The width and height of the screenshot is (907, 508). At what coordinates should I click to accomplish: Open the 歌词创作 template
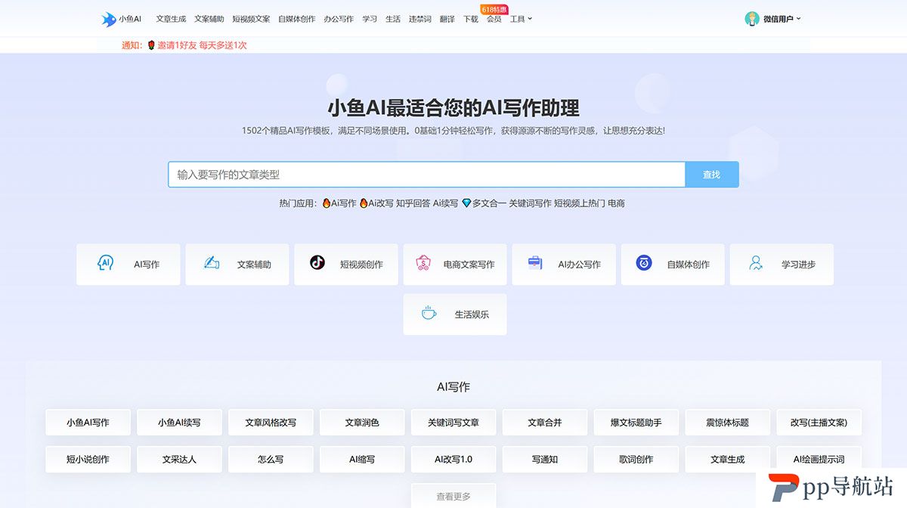click(x=636, y=459)
